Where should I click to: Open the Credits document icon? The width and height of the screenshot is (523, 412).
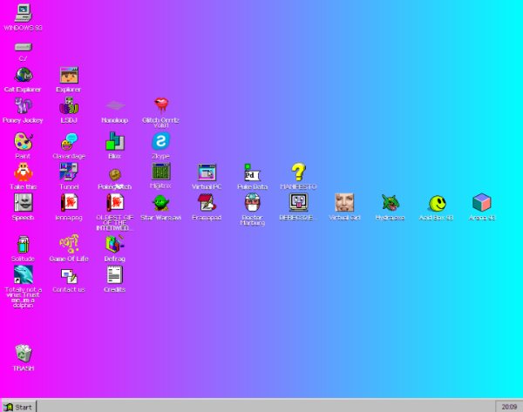(x=114, y=275)
